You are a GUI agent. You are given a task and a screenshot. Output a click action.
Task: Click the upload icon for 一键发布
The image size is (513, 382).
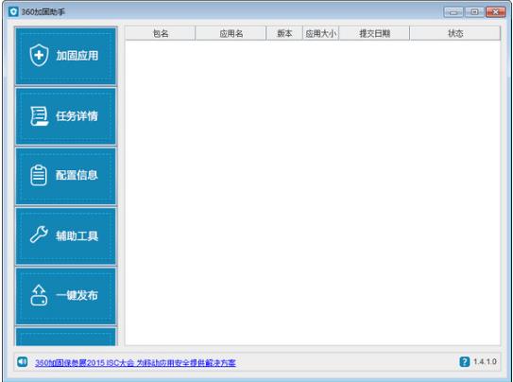point(39,295)
